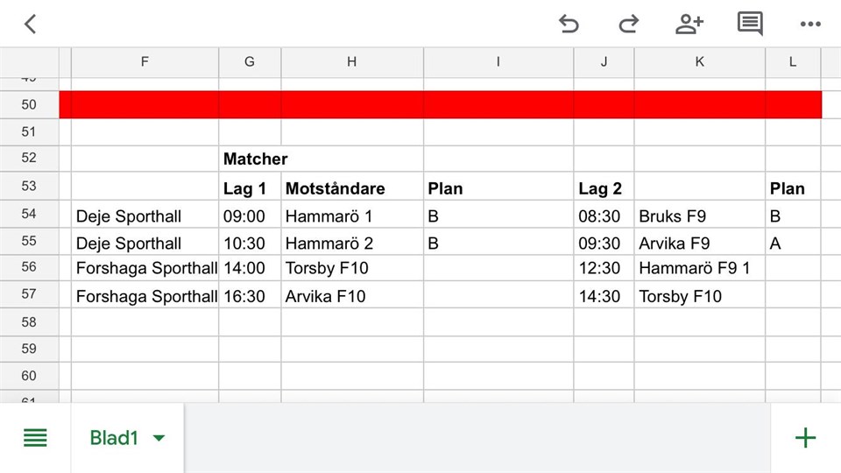Image resolution: width=841 pixels, height=473 pixels.
Task: Select column H header
Action: tap(351, 61)
